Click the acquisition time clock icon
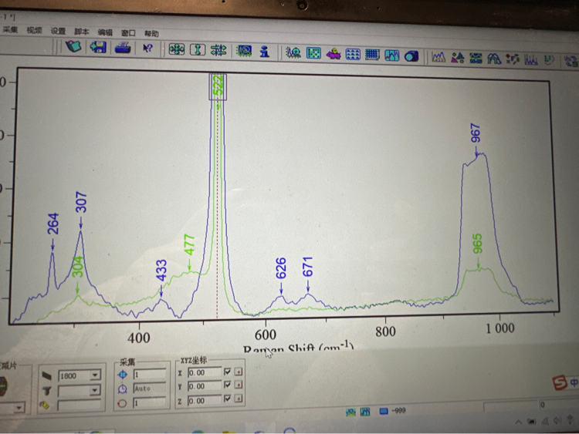Screen dimensions: 579x434 pyautogui.click(x=123, y=389)
